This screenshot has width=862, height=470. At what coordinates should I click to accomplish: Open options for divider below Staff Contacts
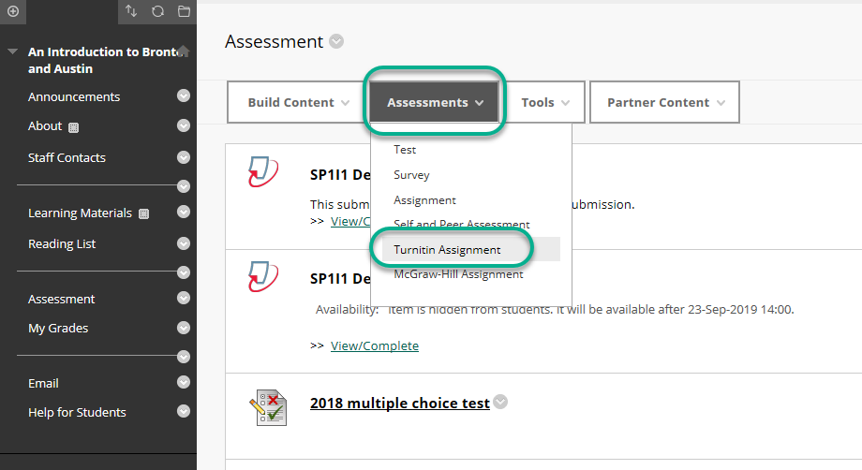coord(184,186)
